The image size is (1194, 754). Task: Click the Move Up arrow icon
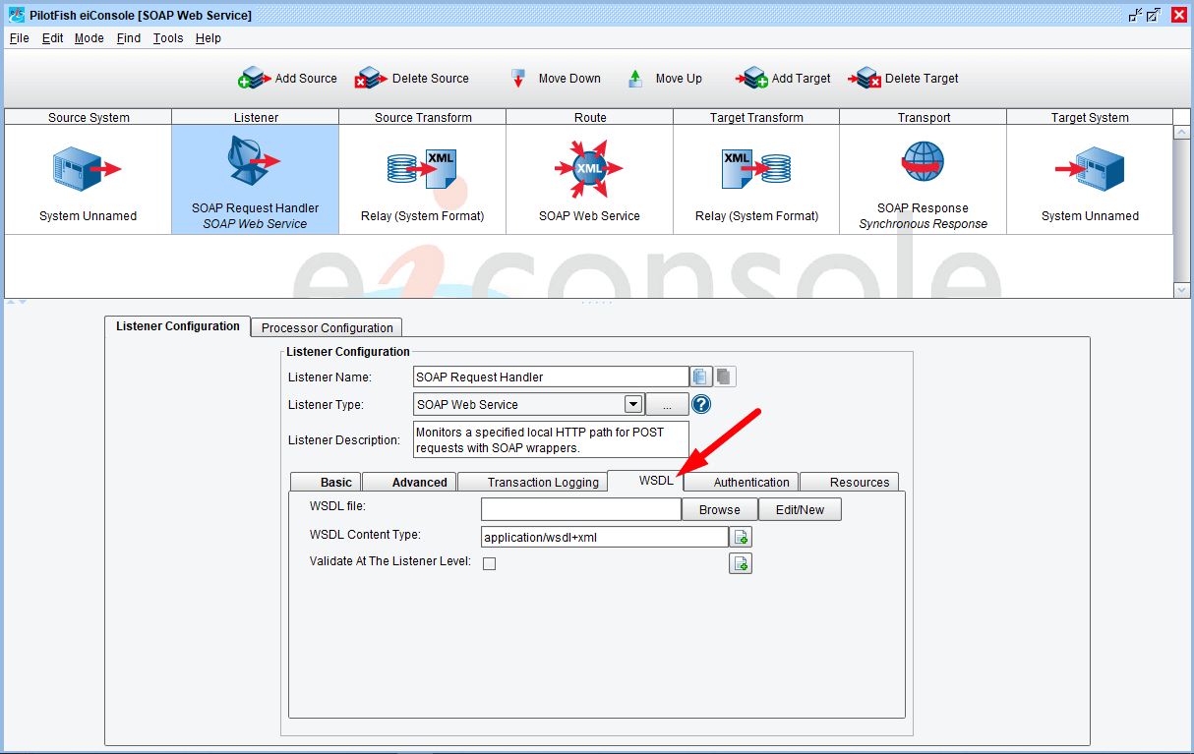(635, 79)
